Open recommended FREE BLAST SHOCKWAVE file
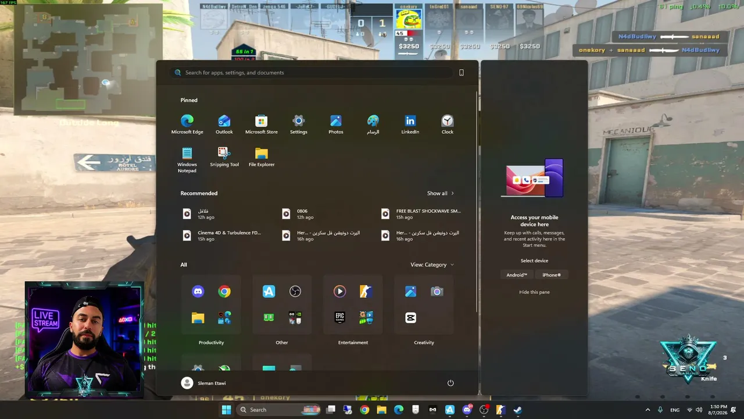This screenshot has width=744, height=419. pos(422,214)
